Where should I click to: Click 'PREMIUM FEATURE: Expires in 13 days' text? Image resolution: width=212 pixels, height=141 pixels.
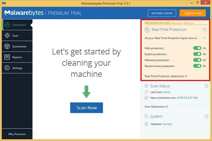169,23
